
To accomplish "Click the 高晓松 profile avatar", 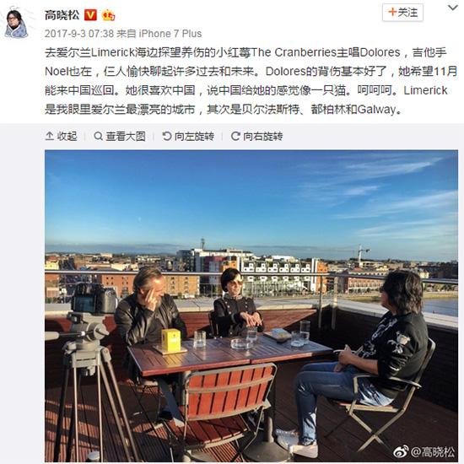I will click(17, 23).
